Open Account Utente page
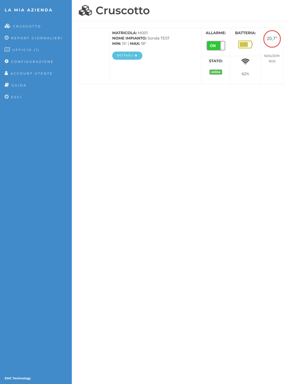 tap(28, 73)
